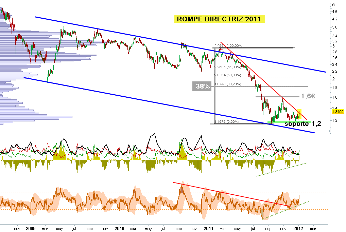346x232 pixels.
Task: Click the bold price axis value '2'
Action: tap(333, 79)
